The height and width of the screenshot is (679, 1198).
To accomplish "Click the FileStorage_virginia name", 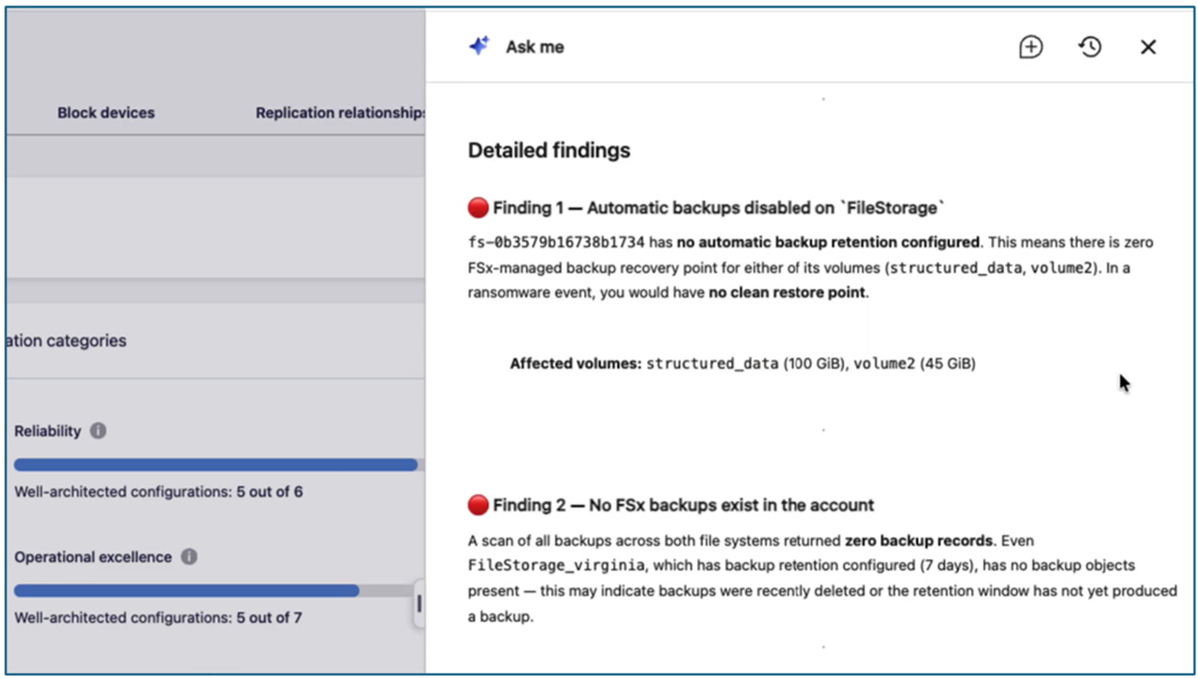I will pyautogui.click(x=556, y=566).
